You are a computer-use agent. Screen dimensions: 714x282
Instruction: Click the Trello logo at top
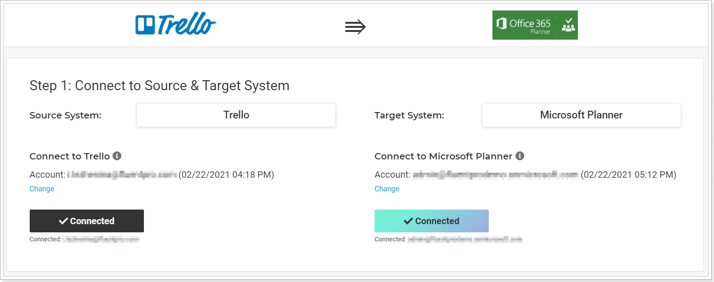175,25
